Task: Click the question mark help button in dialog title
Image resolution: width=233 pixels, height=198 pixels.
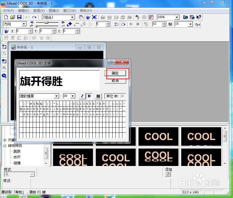Action: tap(111, 62)
